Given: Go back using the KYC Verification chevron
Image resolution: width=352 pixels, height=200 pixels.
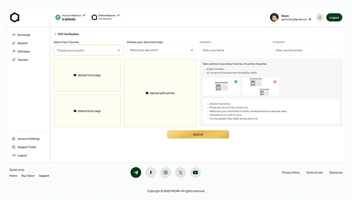Looking at the screenshot, I should coord(55,34).
